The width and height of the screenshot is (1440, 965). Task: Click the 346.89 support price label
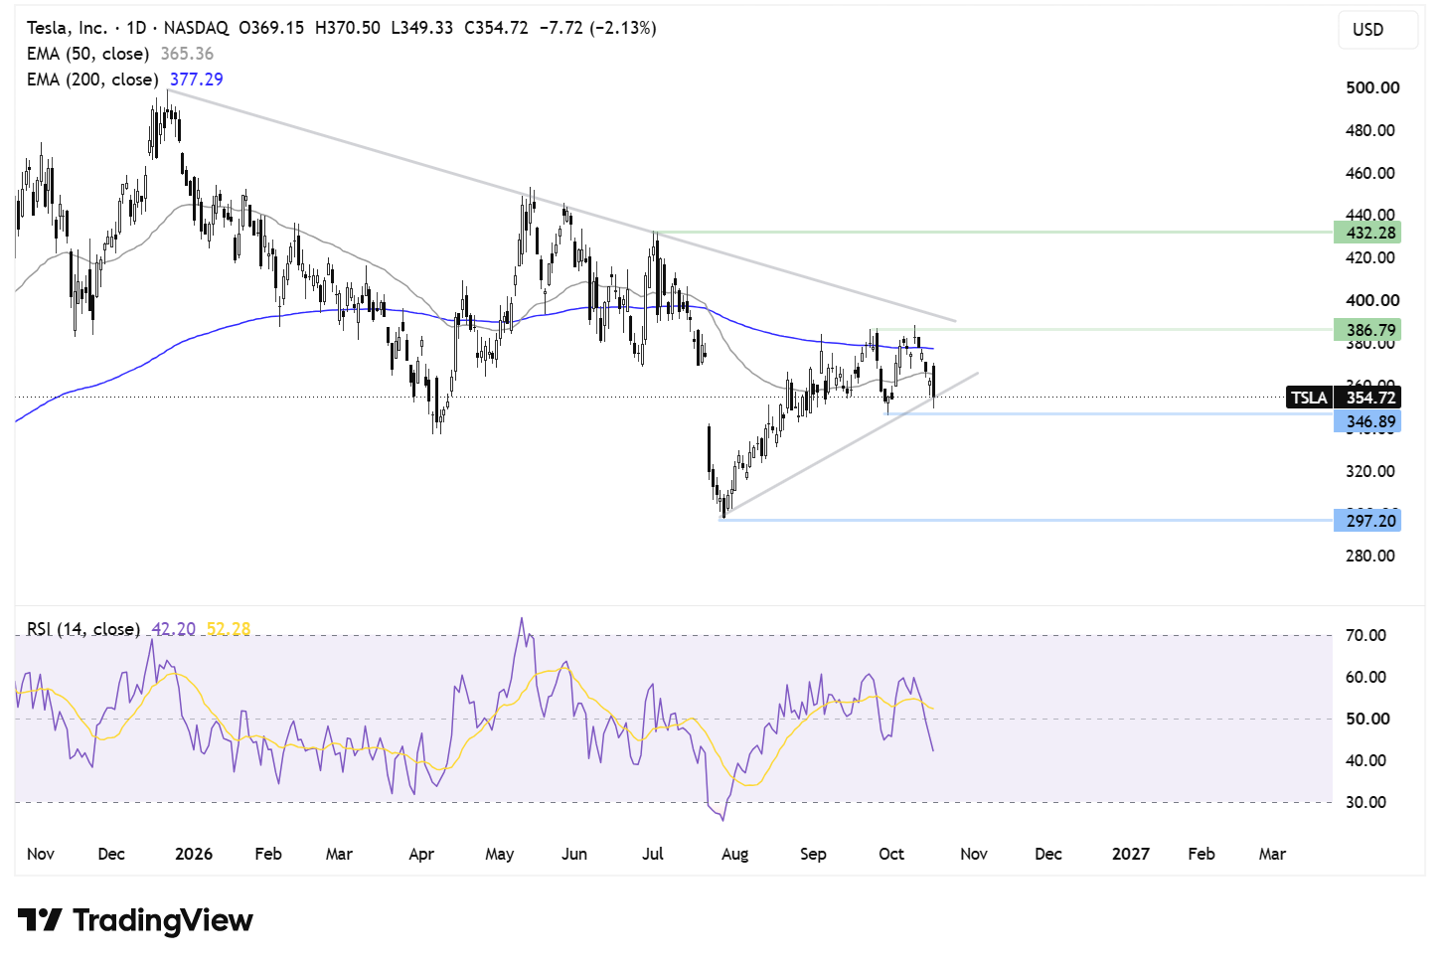1367,422
